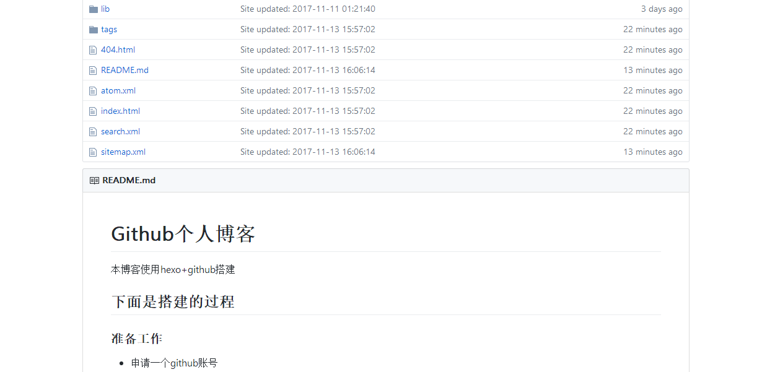Screen dimensions: 762x372
Task: Click the file icon beside index.html
Action: 93,111
